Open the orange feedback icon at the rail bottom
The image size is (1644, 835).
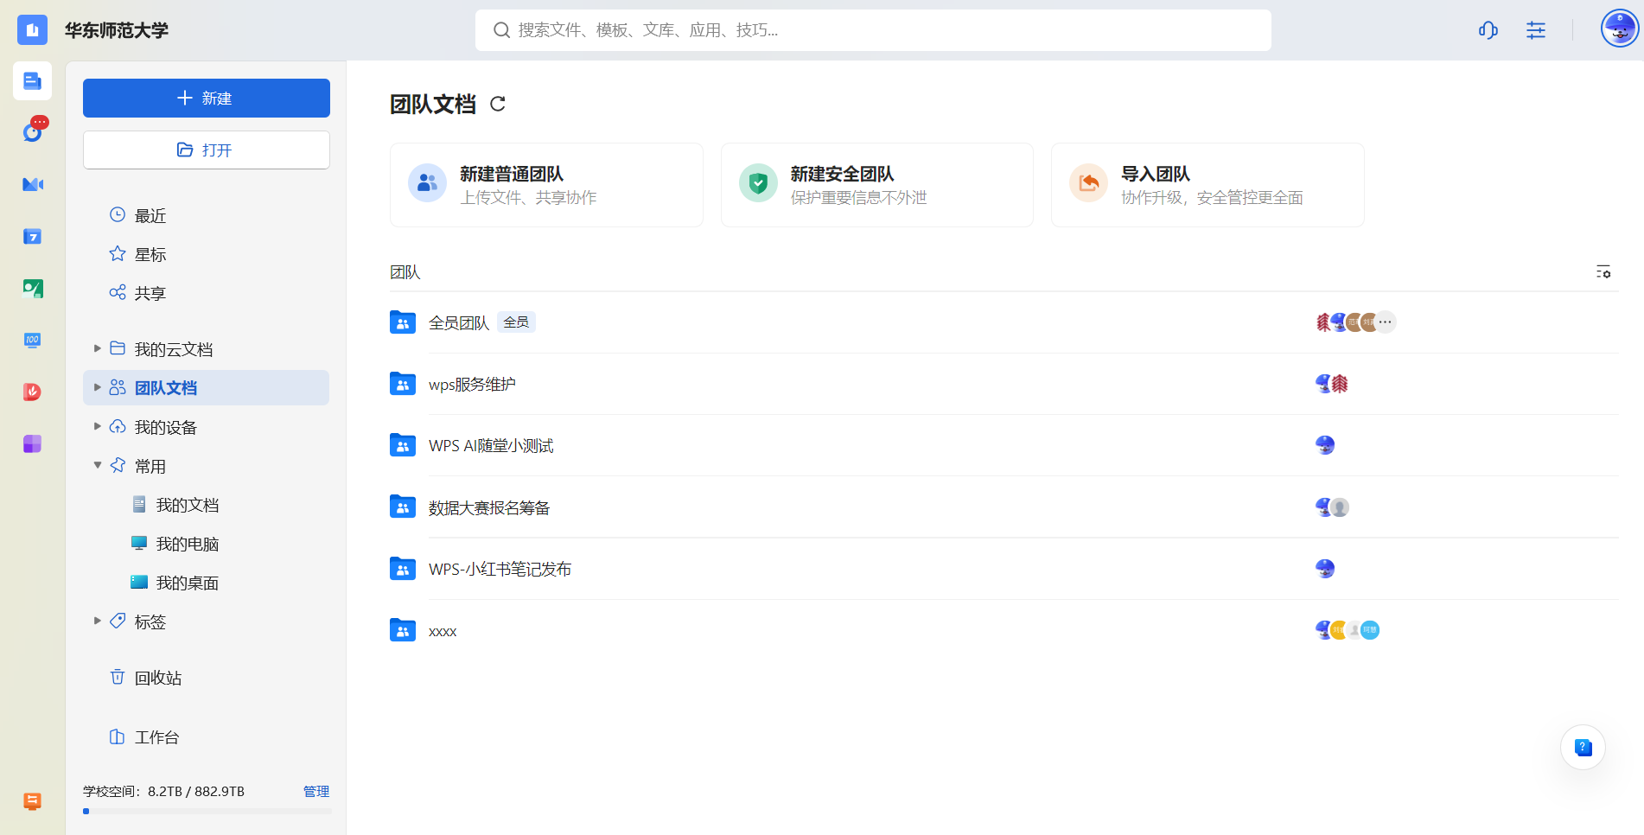pyautogui.click(x=33, y=801)
